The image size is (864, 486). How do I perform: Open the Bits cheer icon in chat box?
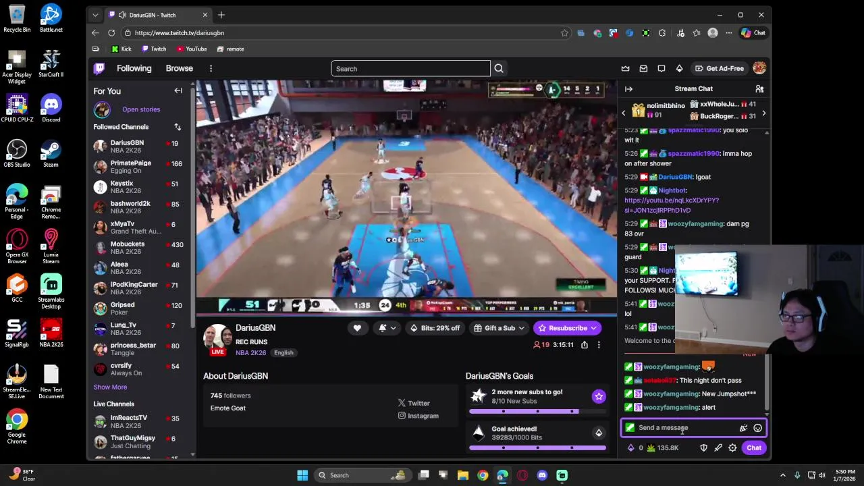743,428
